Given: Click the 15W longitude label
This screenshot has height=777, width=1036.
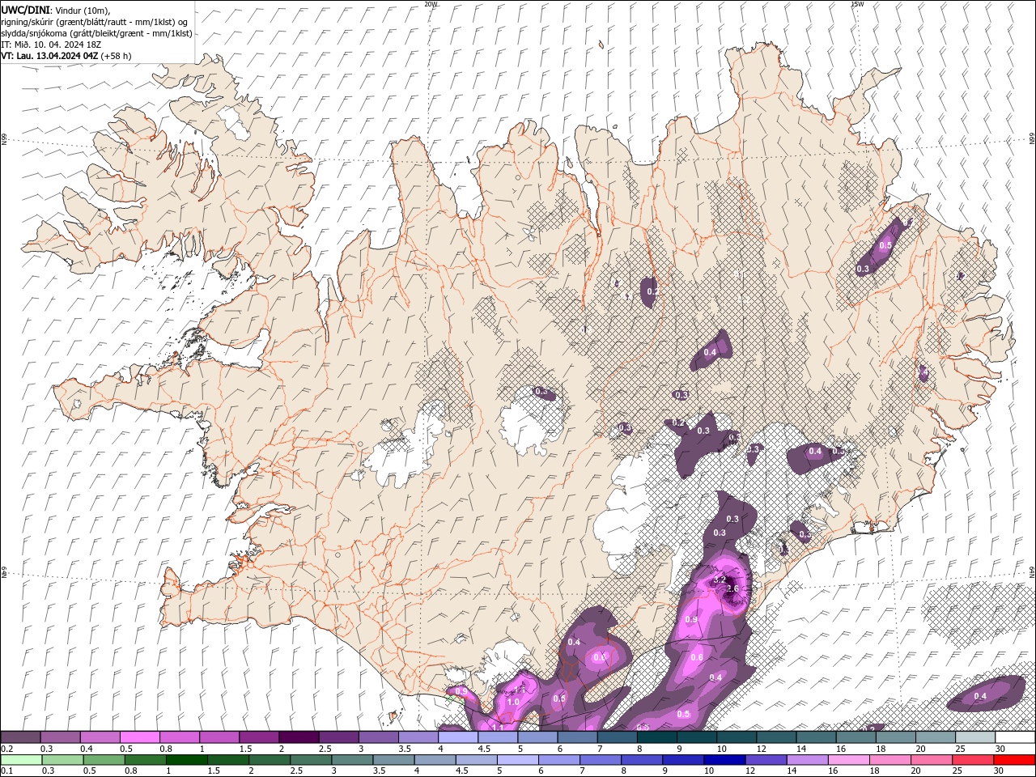Looking at the screenshot, I should pyautogui.click(x=857, y=4).
